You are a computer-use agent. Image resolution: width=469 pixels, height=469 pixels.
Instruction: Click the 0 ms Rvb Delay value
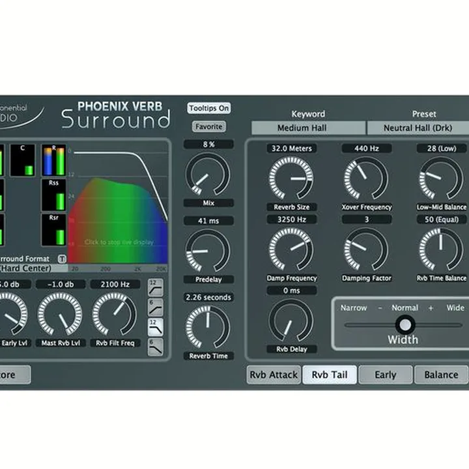pos(292,291)
